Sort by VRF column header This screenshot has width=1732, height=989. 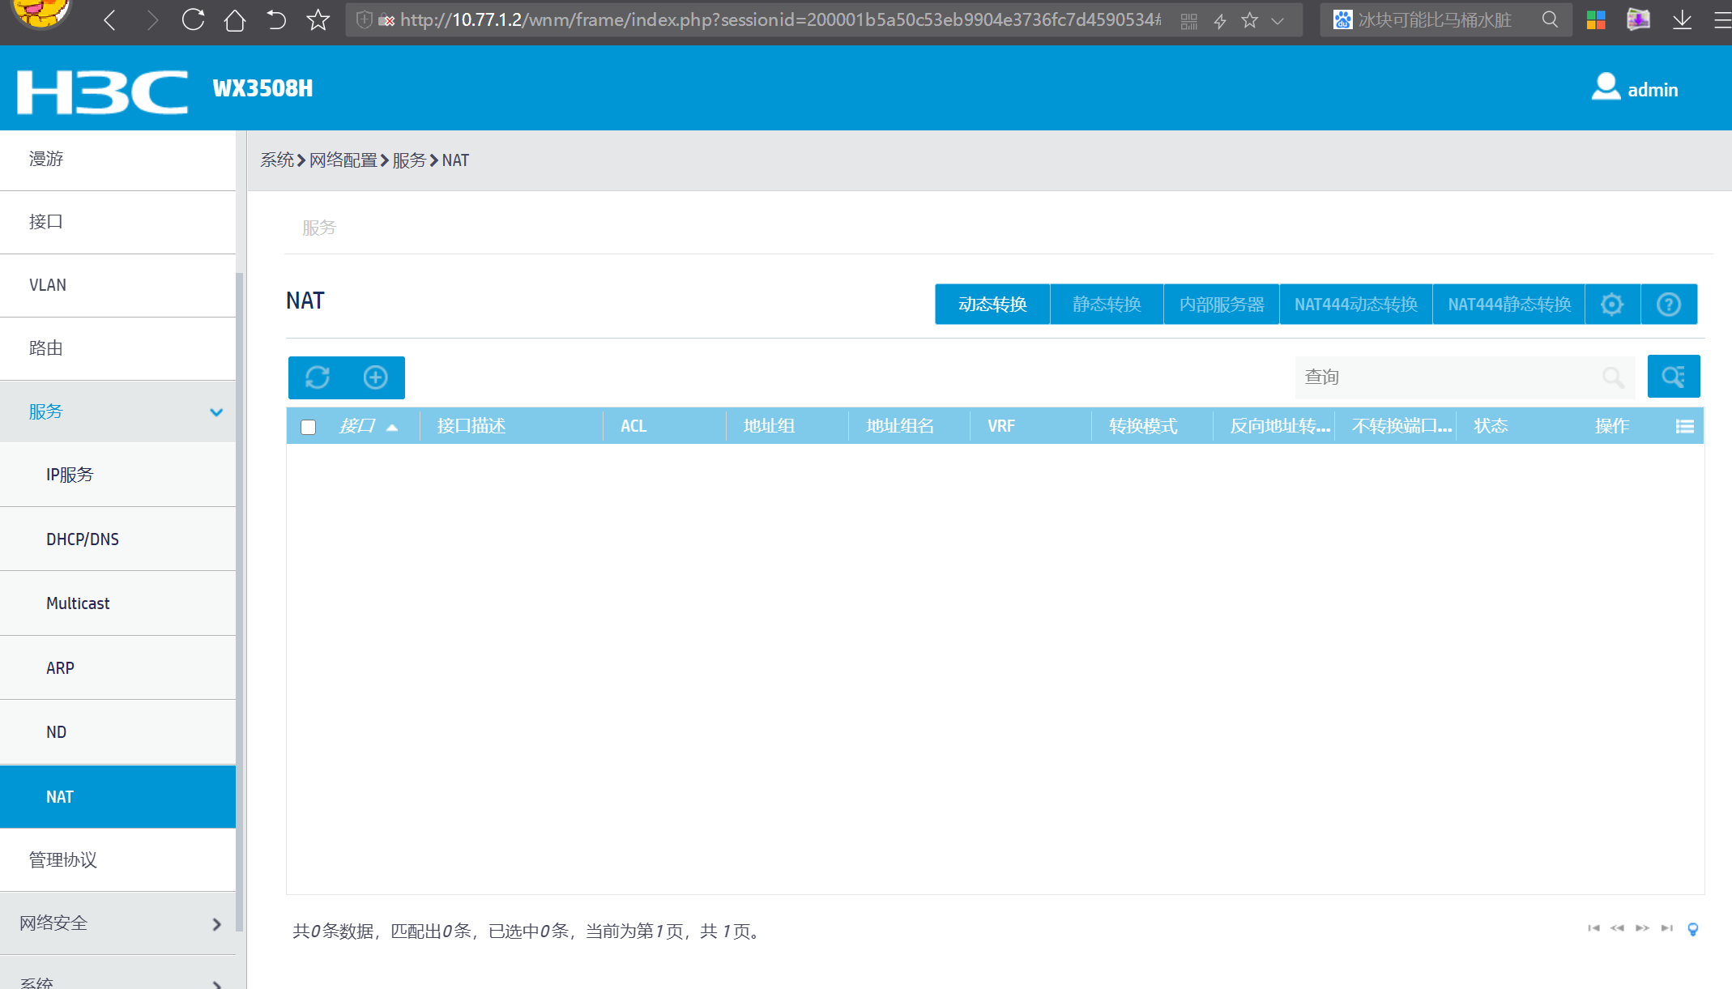click(1000, 426)
